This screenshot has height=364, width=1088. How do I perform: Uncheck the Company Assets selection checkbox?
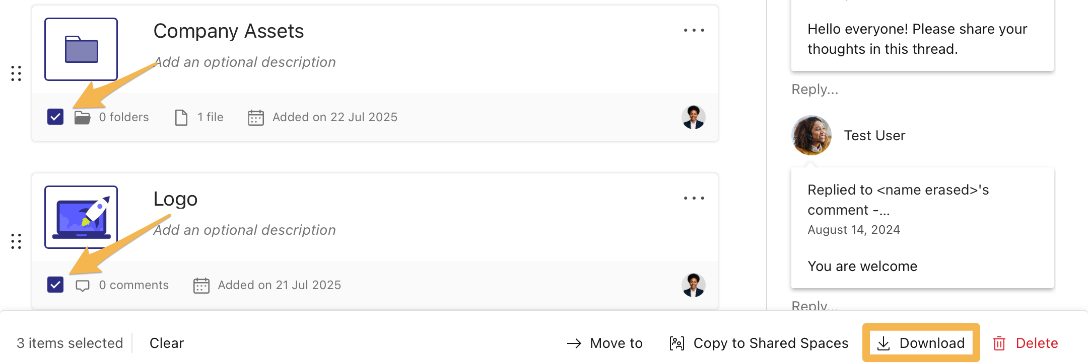[x=54, y=117]
